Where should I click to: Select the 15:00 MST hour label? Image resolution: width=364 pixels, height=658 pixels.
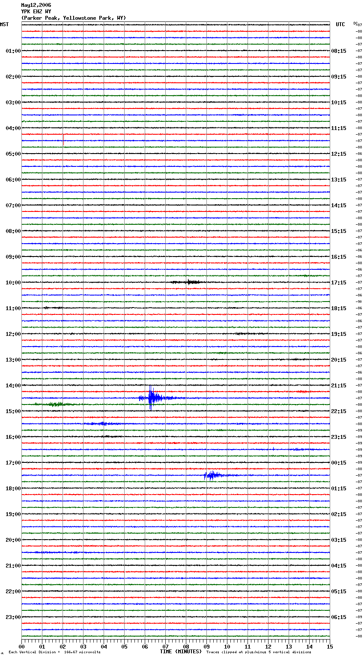point(13,411)
